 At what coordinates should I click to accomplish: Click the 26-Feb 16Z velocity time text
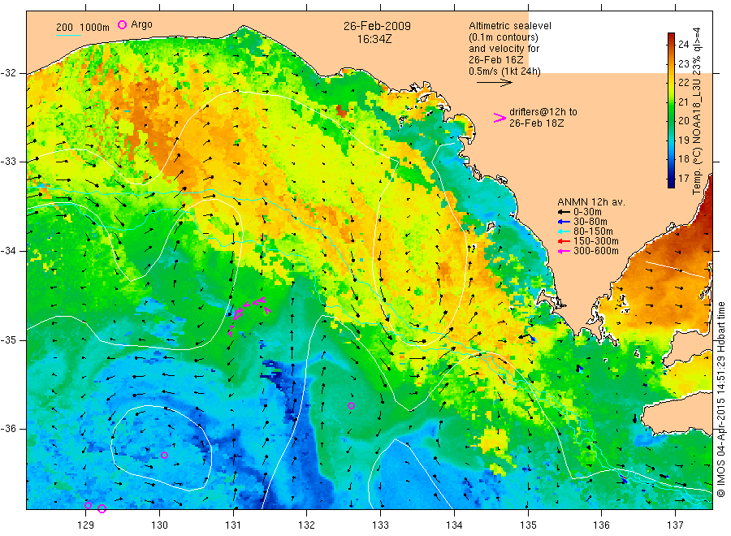[x=495, y=60]
